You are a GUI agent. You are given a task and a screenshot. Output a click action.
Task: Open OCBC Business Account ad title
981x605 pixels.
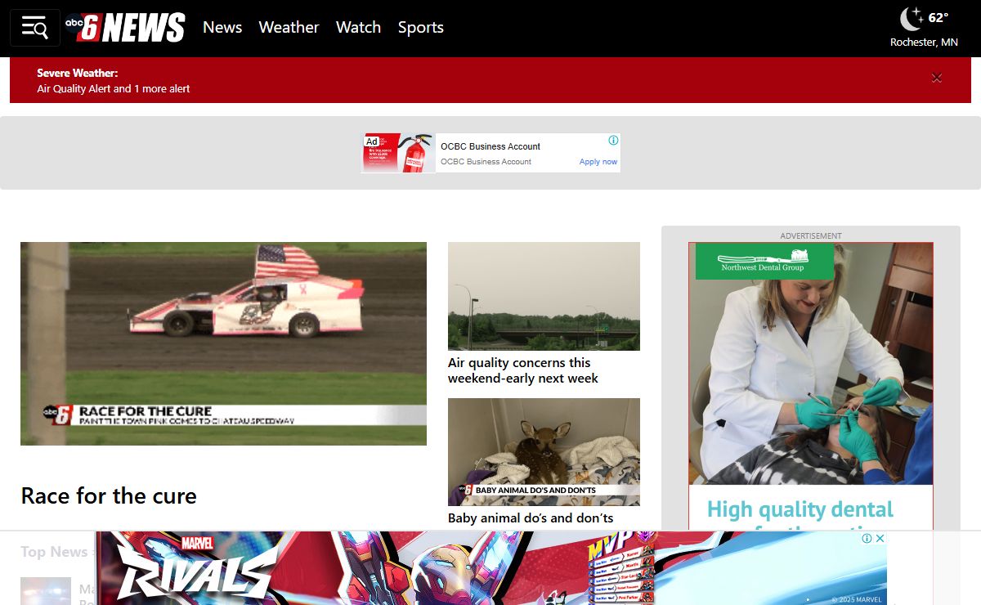(490, 146)
